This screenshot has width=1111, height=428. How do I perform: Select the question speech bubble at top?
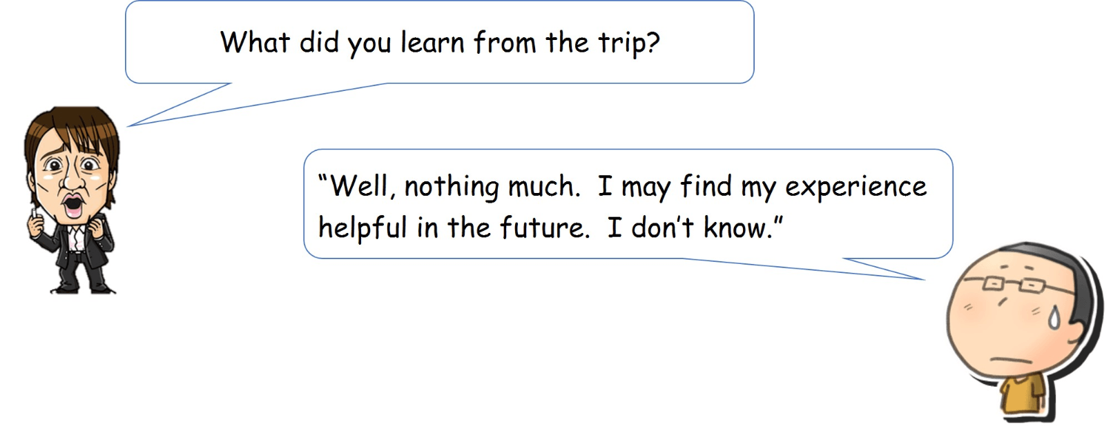coord(439,42)
